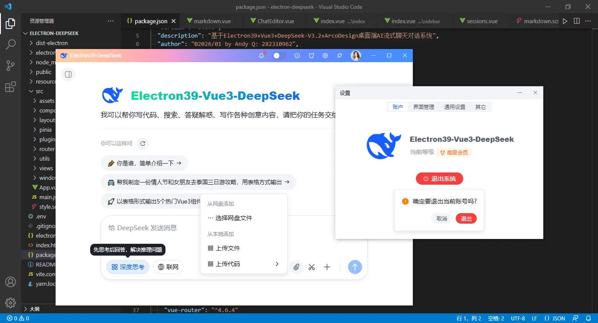Viewport: 598px width, 323px height.
Task: Cancel logout by clicking 取消
Action: 441,218
